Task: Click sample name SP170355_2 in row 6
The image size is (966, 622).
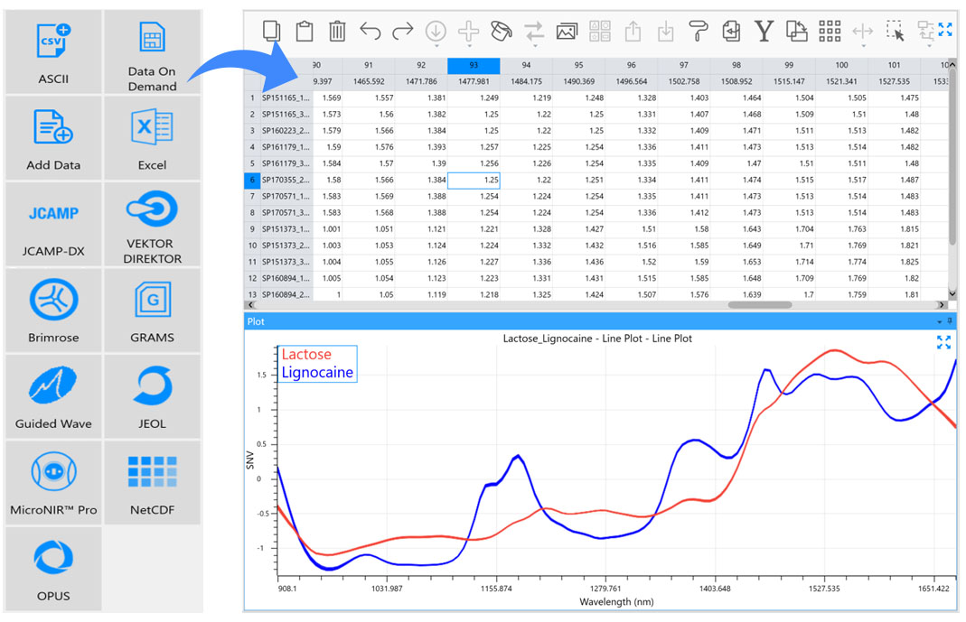Action: 286,181
